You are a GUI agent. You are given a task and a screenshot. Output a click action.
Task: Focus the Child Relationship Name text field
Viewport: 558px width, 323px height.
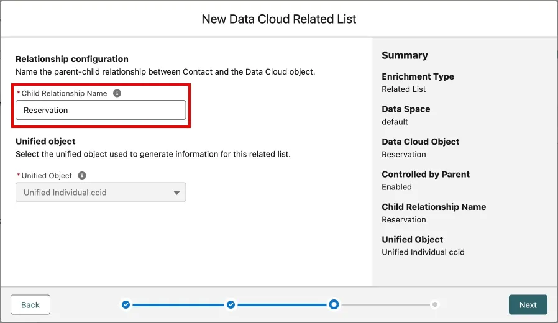point(101,110)
